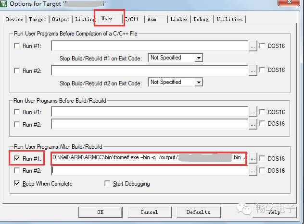This screenshot has width=304, height=224.
Task: Switch to the Listing tab
Action: [85, 19]
